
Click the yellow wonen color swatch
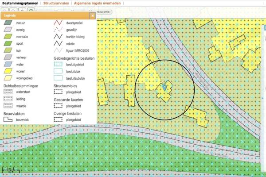[8, 71]
